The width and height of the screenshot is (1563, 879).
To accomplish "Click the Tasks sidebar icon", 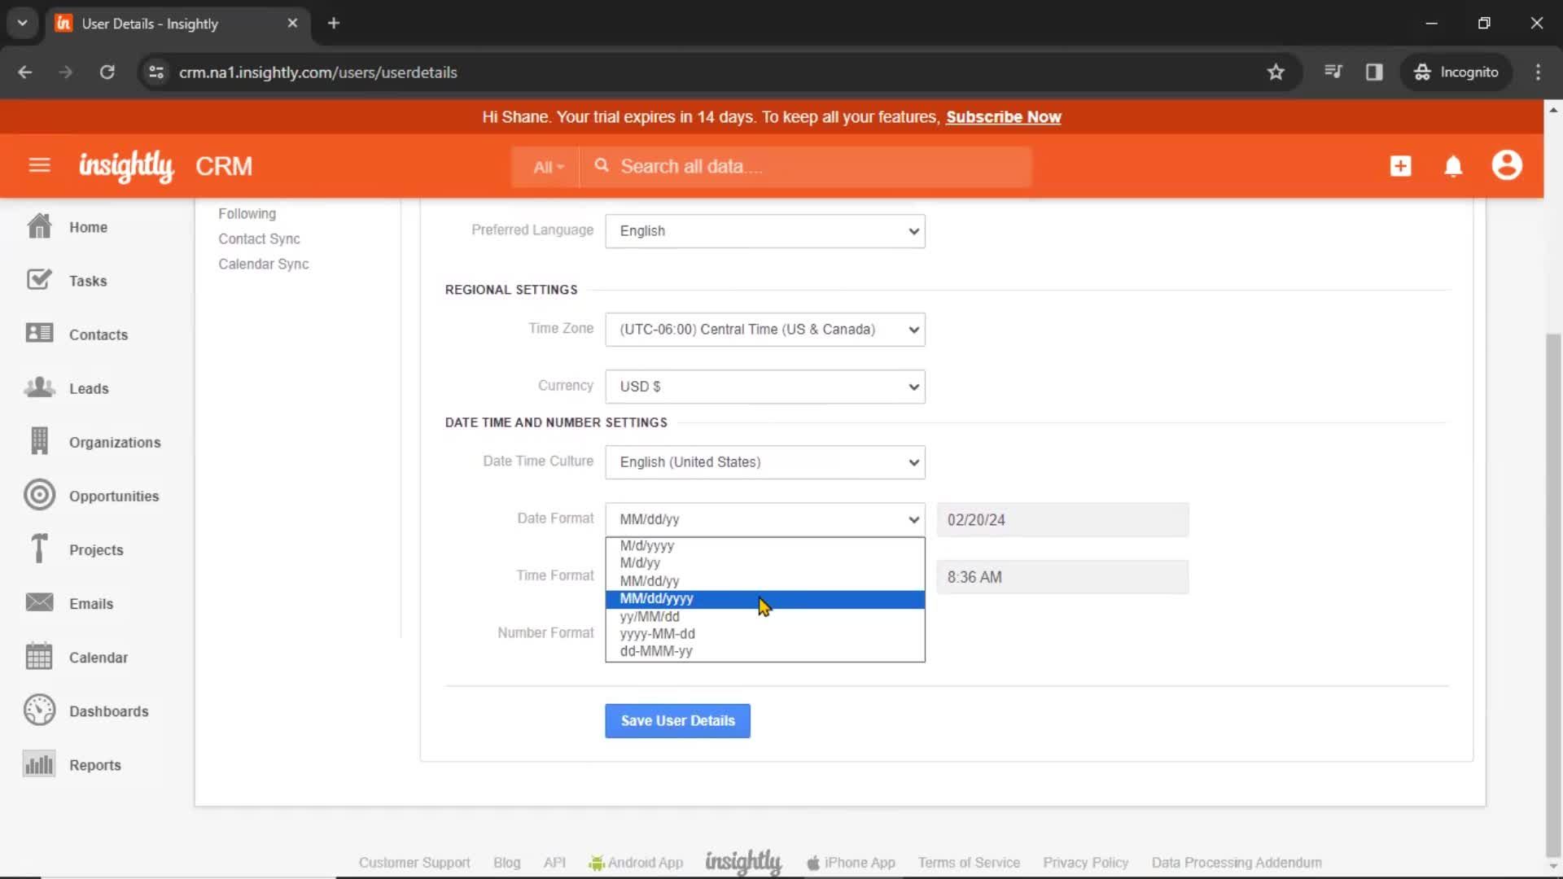I will (38, 279).
